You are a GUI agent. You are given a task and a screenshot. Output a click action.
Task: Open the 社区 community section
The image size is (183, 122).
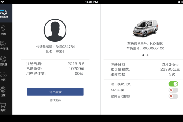pyautogui.click(x=3, y=76)
